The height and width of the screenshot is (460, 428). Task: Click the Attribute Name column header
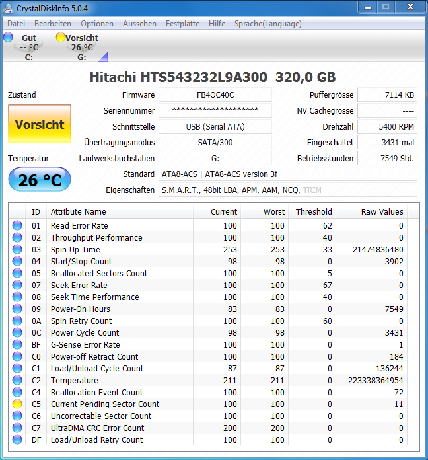tap(120, 211)
